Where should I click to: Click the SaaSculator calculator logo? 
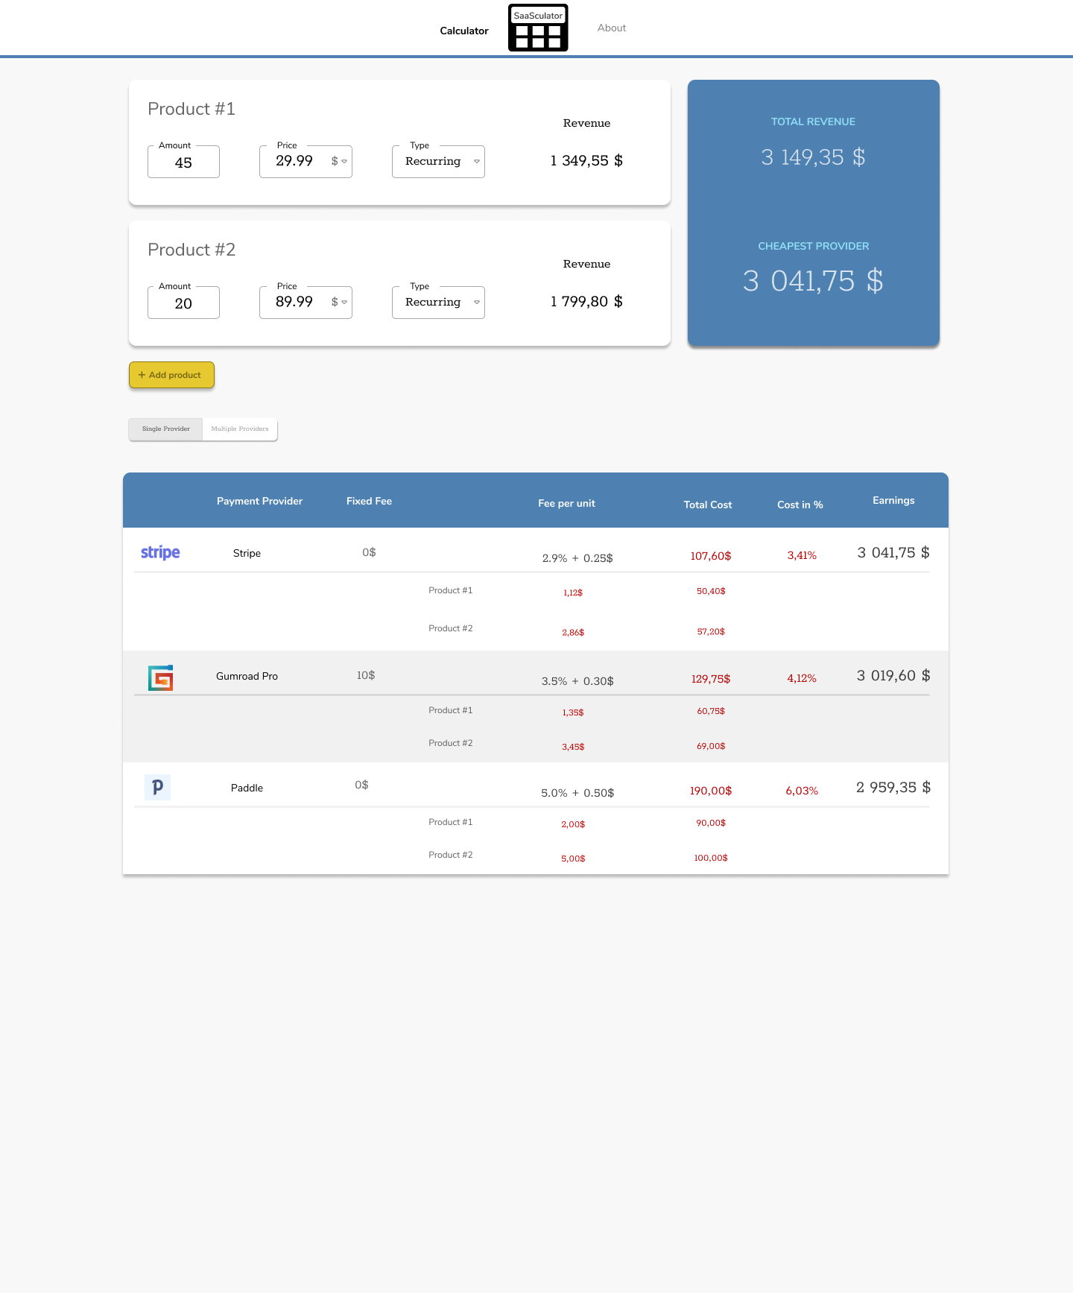click(538, 28)
